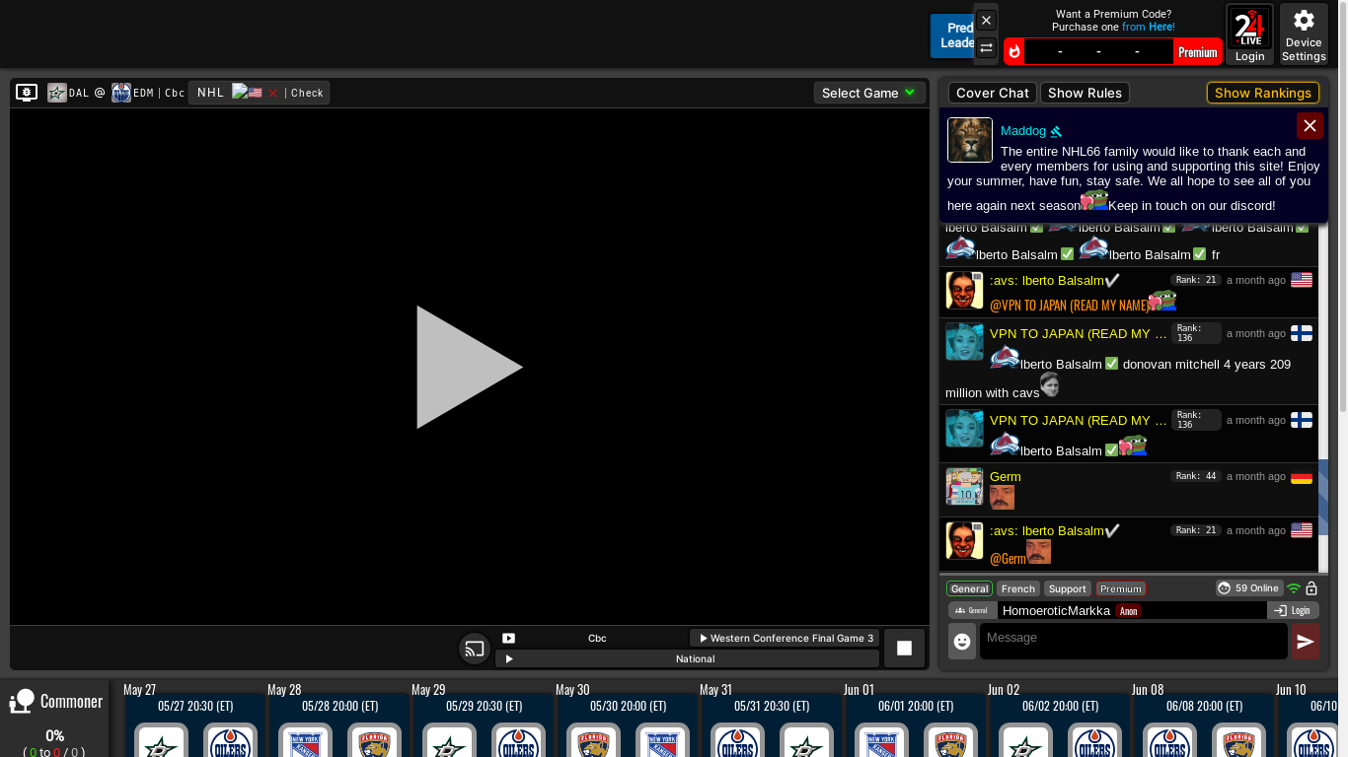The height and width of the screenshot is (757, 1348).
Task: Click Show Rules button
Action: coord(1085,93)
